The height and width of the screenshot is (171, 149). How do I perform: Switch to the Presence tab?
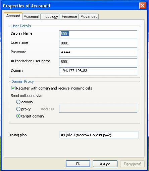[x=69, y=16]
